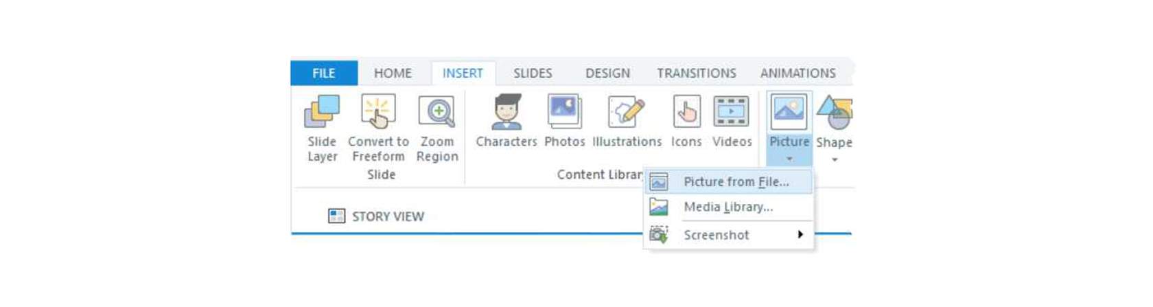
Task: Click the Slide Layer icon
Action: coord(322,112)
